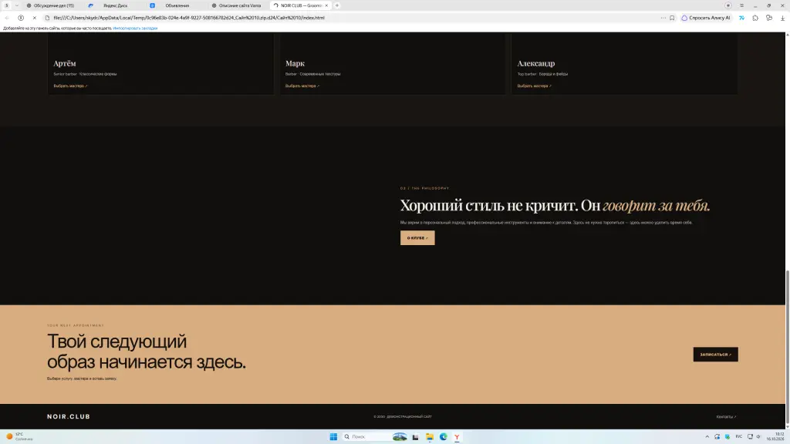The width and height of the screenshot is (790, 444).
Task: Click the address bar URL field
Action: [x=353, y=18]
